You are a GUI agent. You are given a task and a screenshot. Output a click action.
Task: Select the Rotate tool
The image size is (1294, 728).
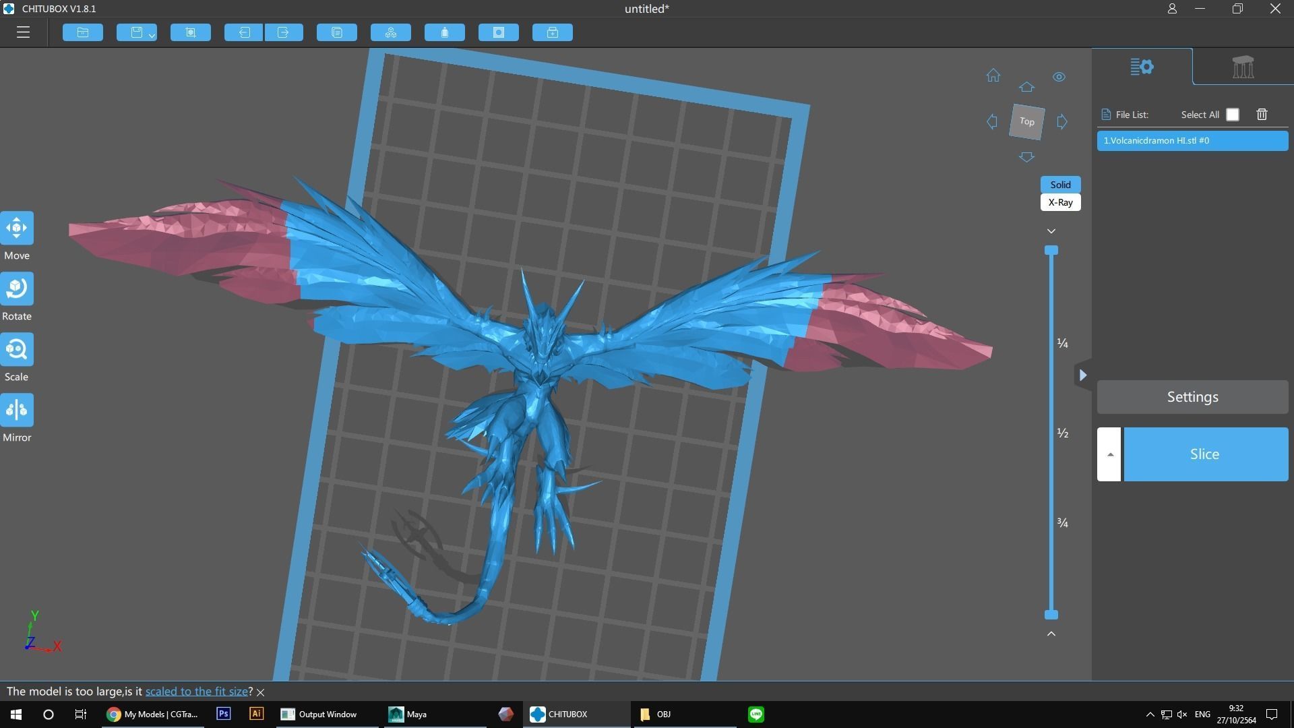17,289
